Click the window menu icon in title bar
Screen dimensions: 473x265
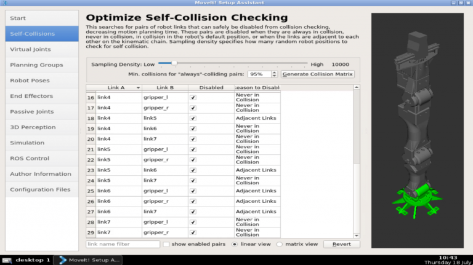click(5, 2)
